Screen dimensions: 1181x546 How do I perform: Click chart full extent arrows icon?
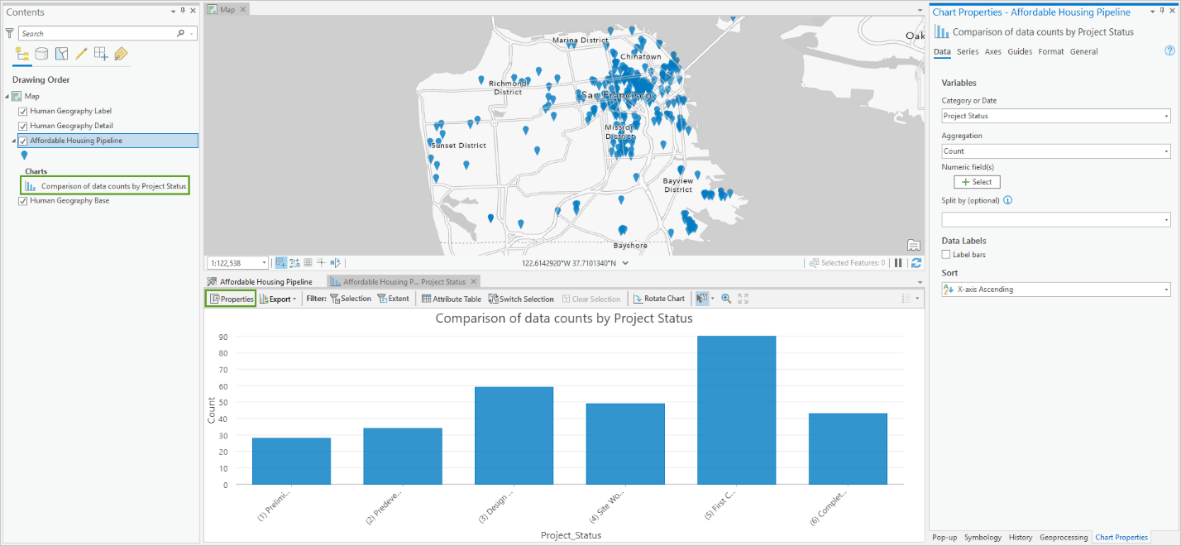[x=743, y=299]
